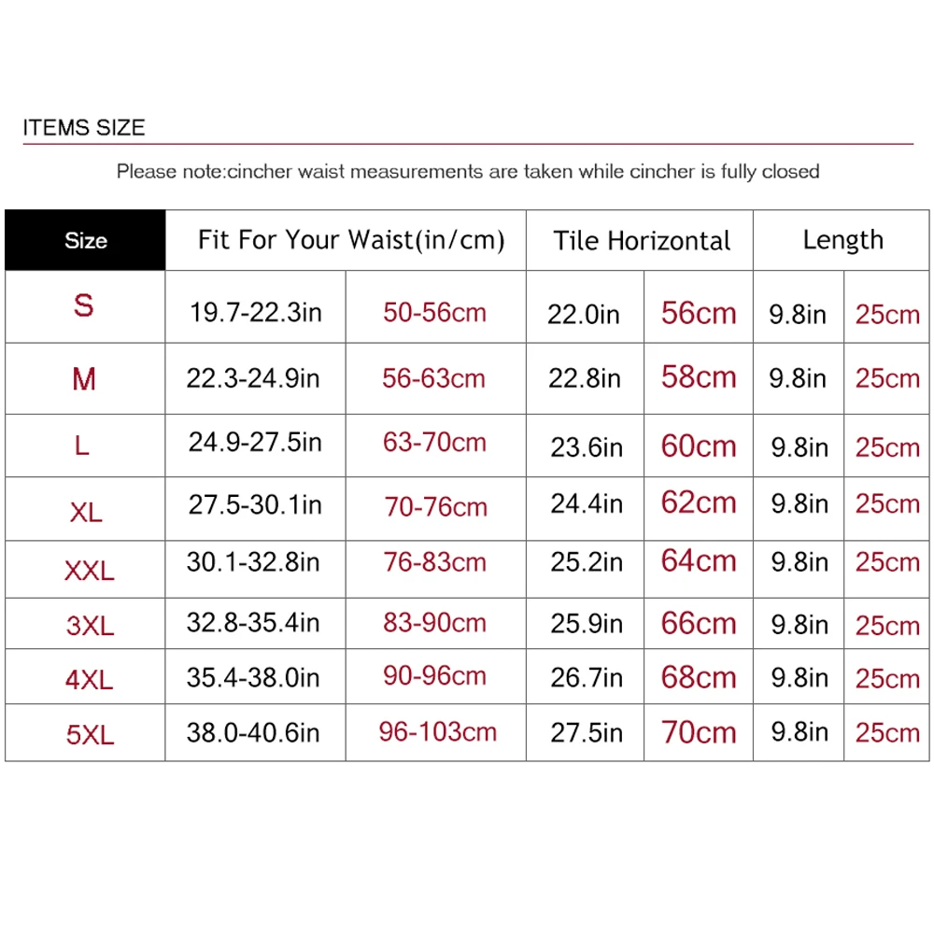Click the M size label
This screenshot has height=934, width=934.
tap(84, 379)
